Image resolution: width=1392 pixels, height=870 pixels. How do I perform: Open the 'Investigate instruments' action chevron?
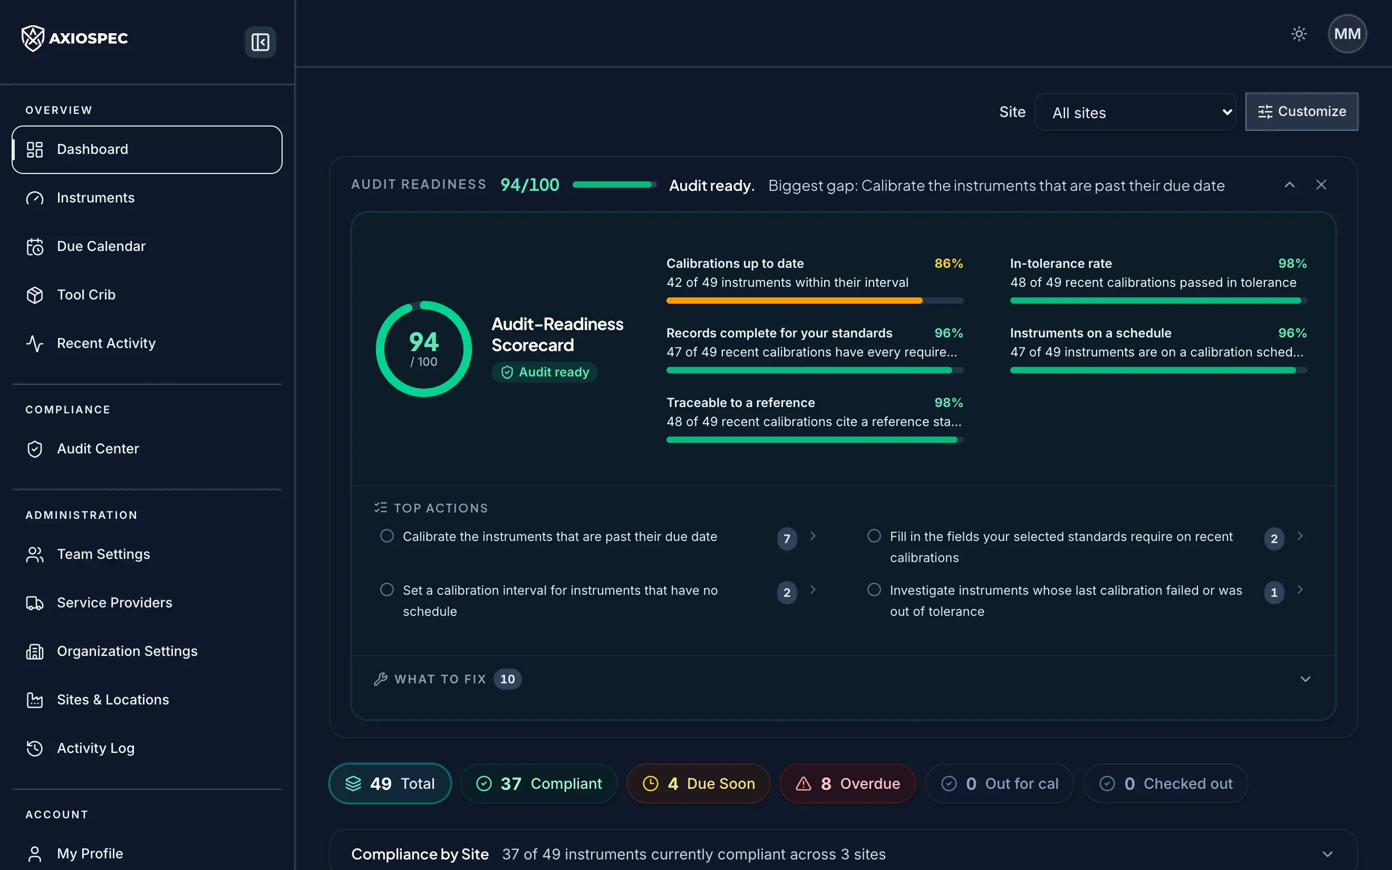[1300, 590]
